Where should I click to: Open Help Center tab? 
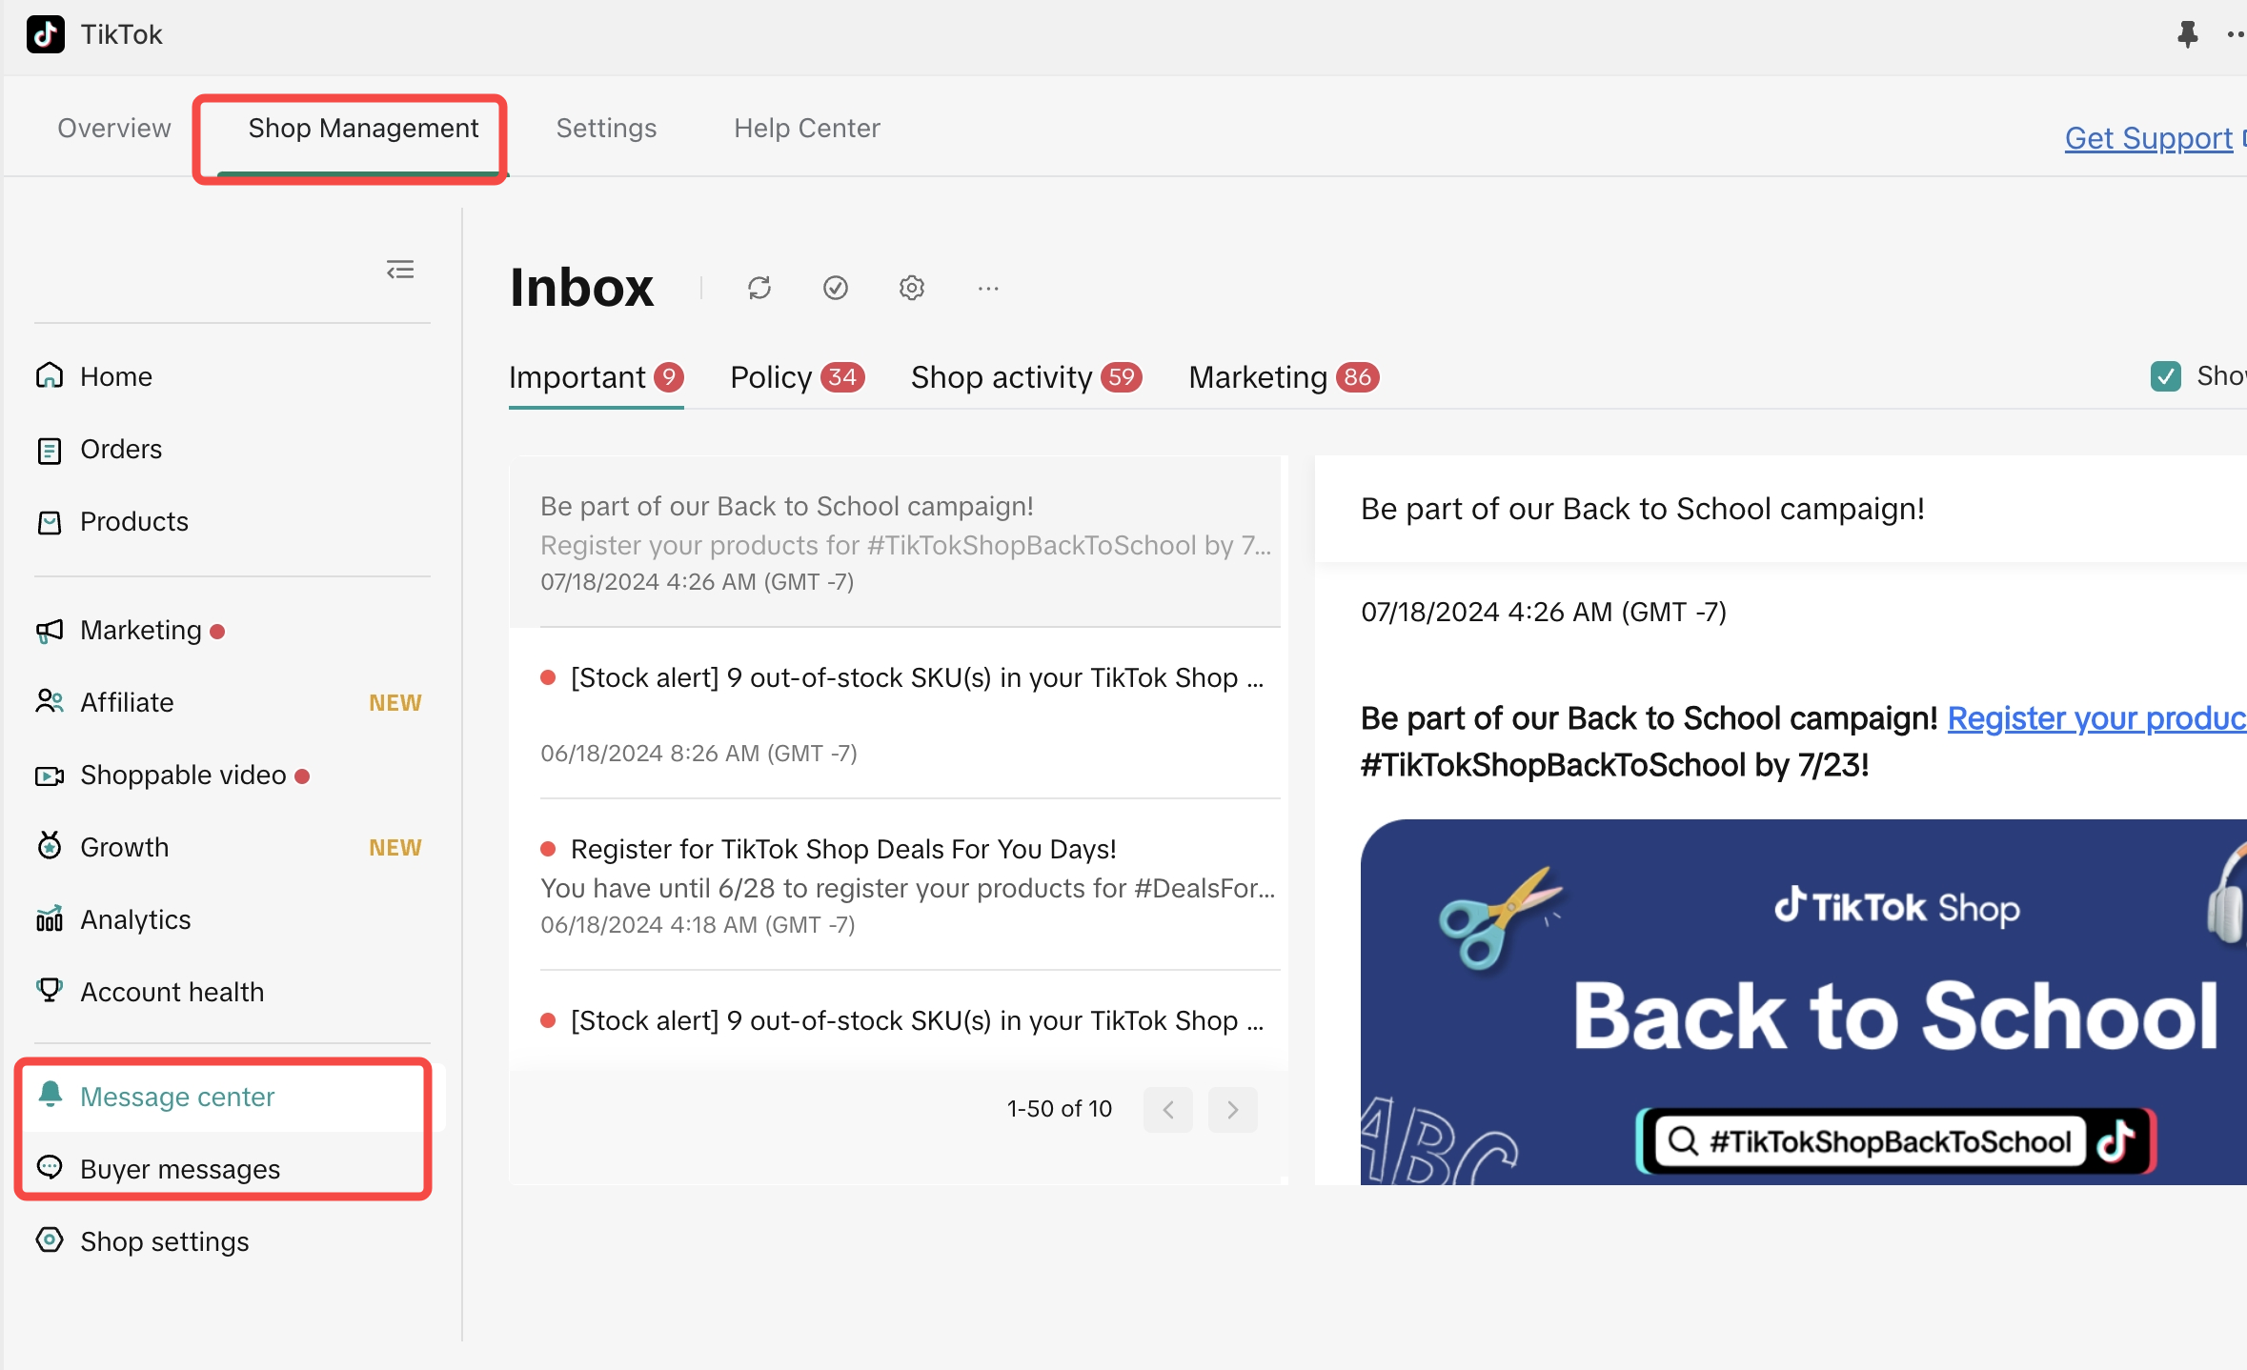[806, 128]
